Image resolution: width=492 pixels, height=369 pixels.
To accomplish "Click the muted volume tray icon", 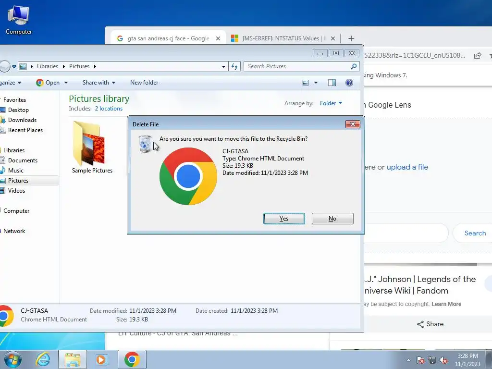I will click(x=443, y=360).
